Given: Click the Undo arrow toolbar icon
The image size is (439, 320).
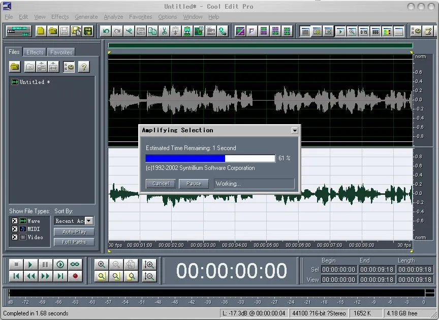Looking at the screenshot, I should click(x=106, y=31).
